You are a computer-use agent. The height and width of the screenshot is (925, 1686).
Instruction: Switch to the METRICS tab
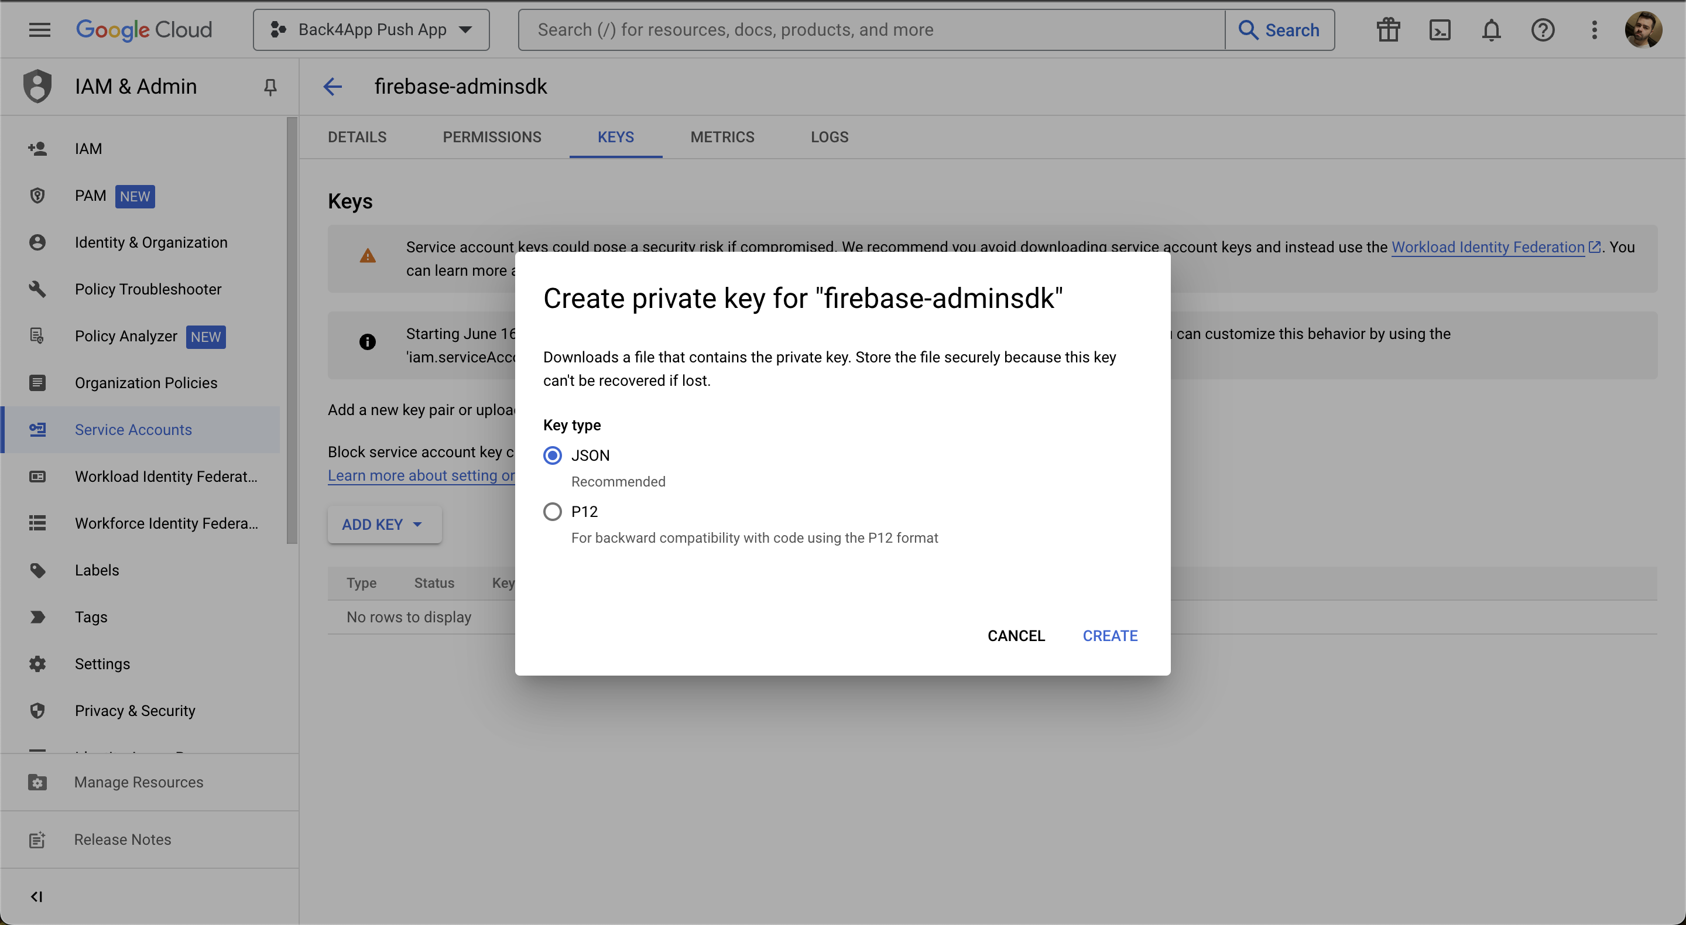click(722, 137)
